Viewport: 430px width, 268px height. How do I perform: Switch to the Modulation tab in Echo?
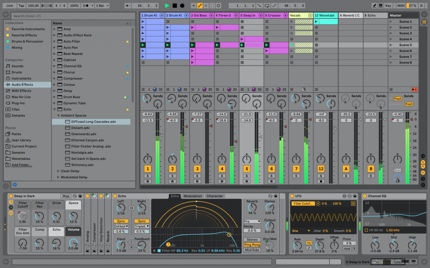193,196
